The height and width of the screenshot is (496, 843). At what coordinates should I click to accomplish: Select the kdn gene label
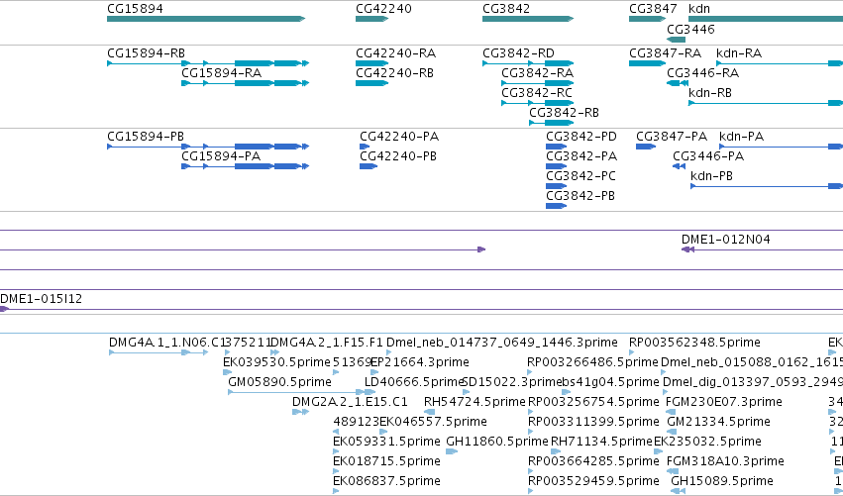coord(699,9)
